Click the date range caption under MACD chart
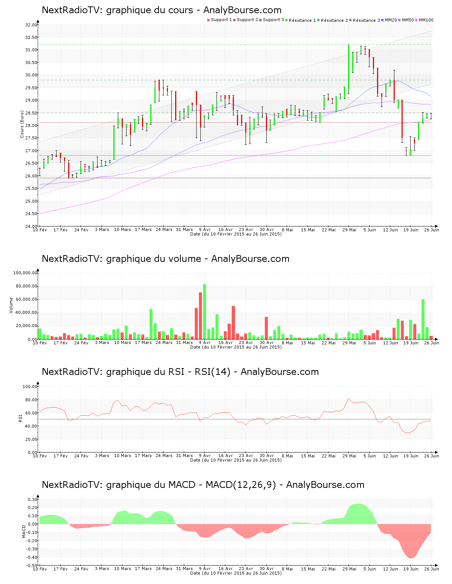The width and height of the screenshot is (452, 584). click(236, 573)
